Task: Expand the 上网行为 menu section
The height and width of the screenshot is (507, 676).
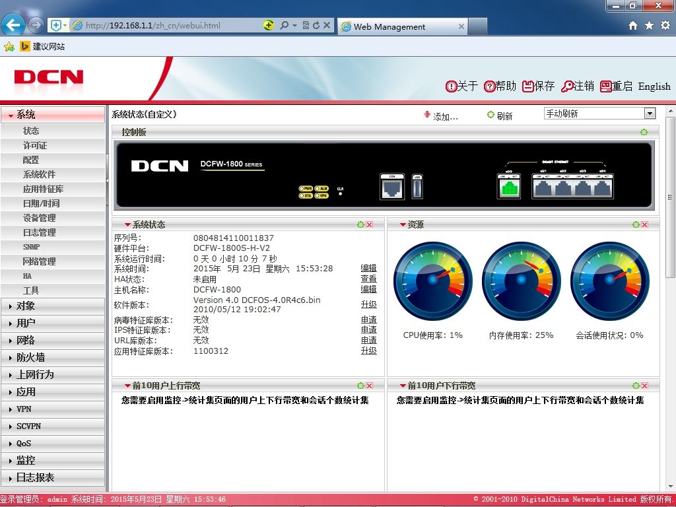Action: (53, 375)
